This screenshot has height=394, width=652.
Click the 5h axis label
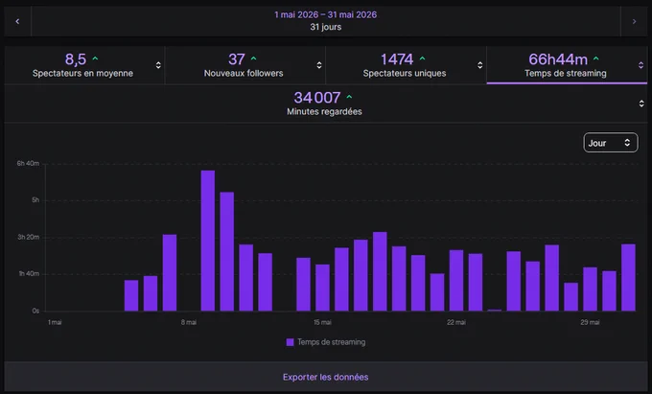(35, 200)
